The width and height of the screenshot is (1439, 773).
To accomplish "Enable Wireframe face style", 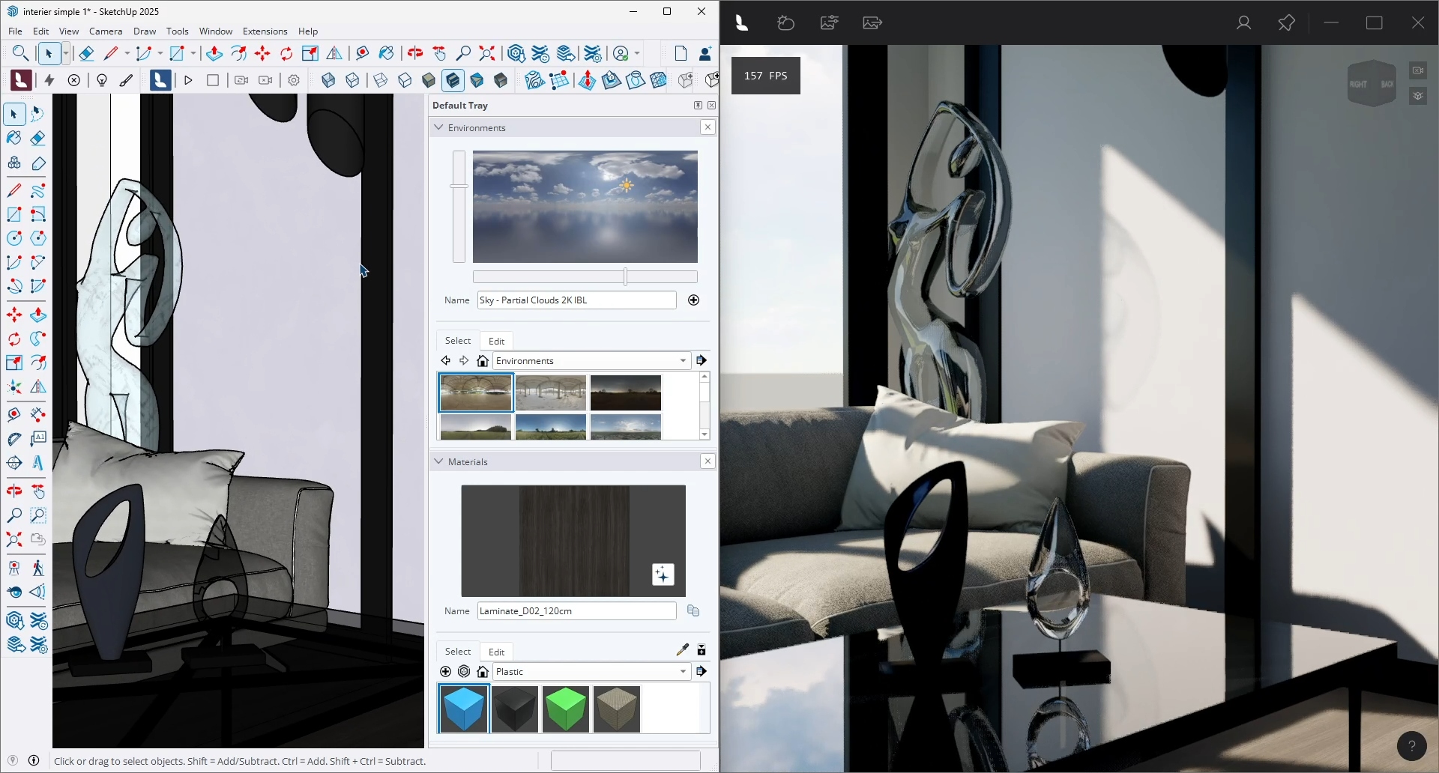I will point(381,80).
